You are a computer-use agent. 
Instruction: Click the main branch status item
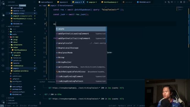click(8, 106)
